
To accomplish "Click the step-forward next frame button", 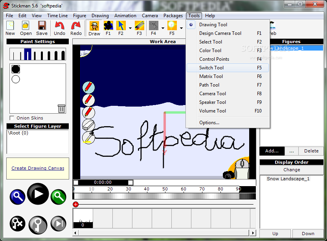I will 59,224.
